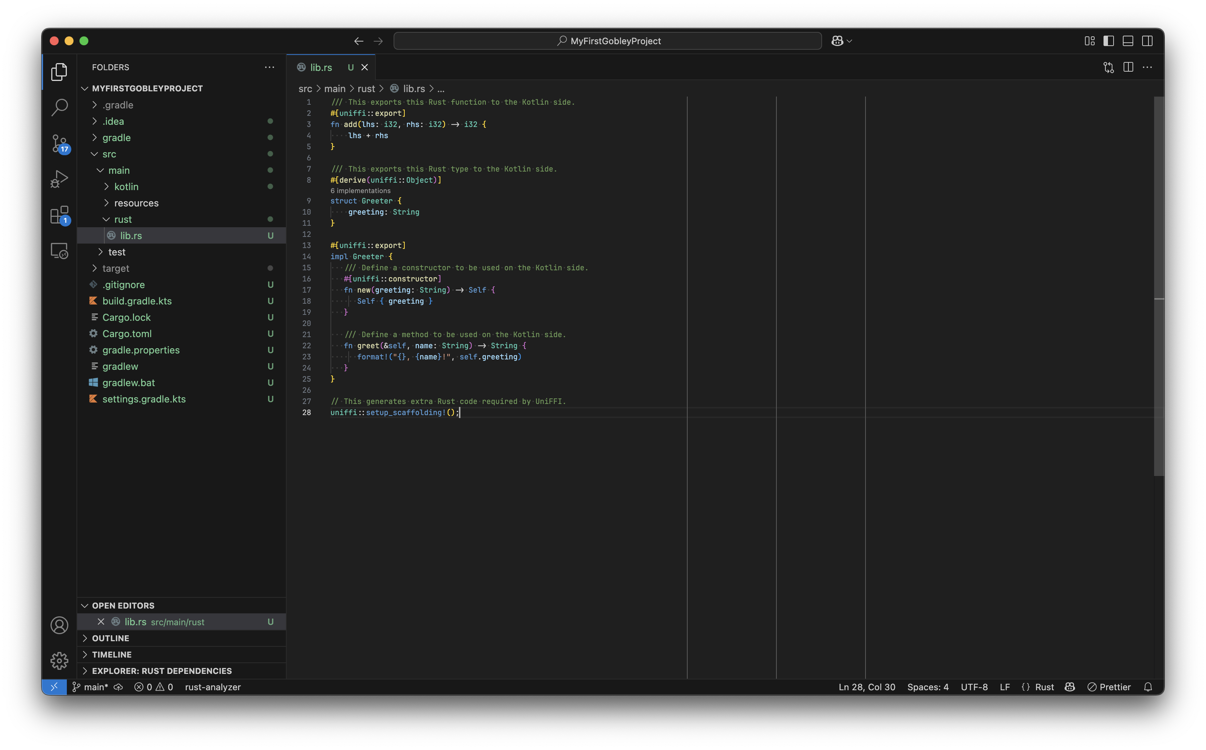The height and width of the screenshot is (750, 1206).
Task: Expand the OUTLINE section
Action: click(181, 638)
